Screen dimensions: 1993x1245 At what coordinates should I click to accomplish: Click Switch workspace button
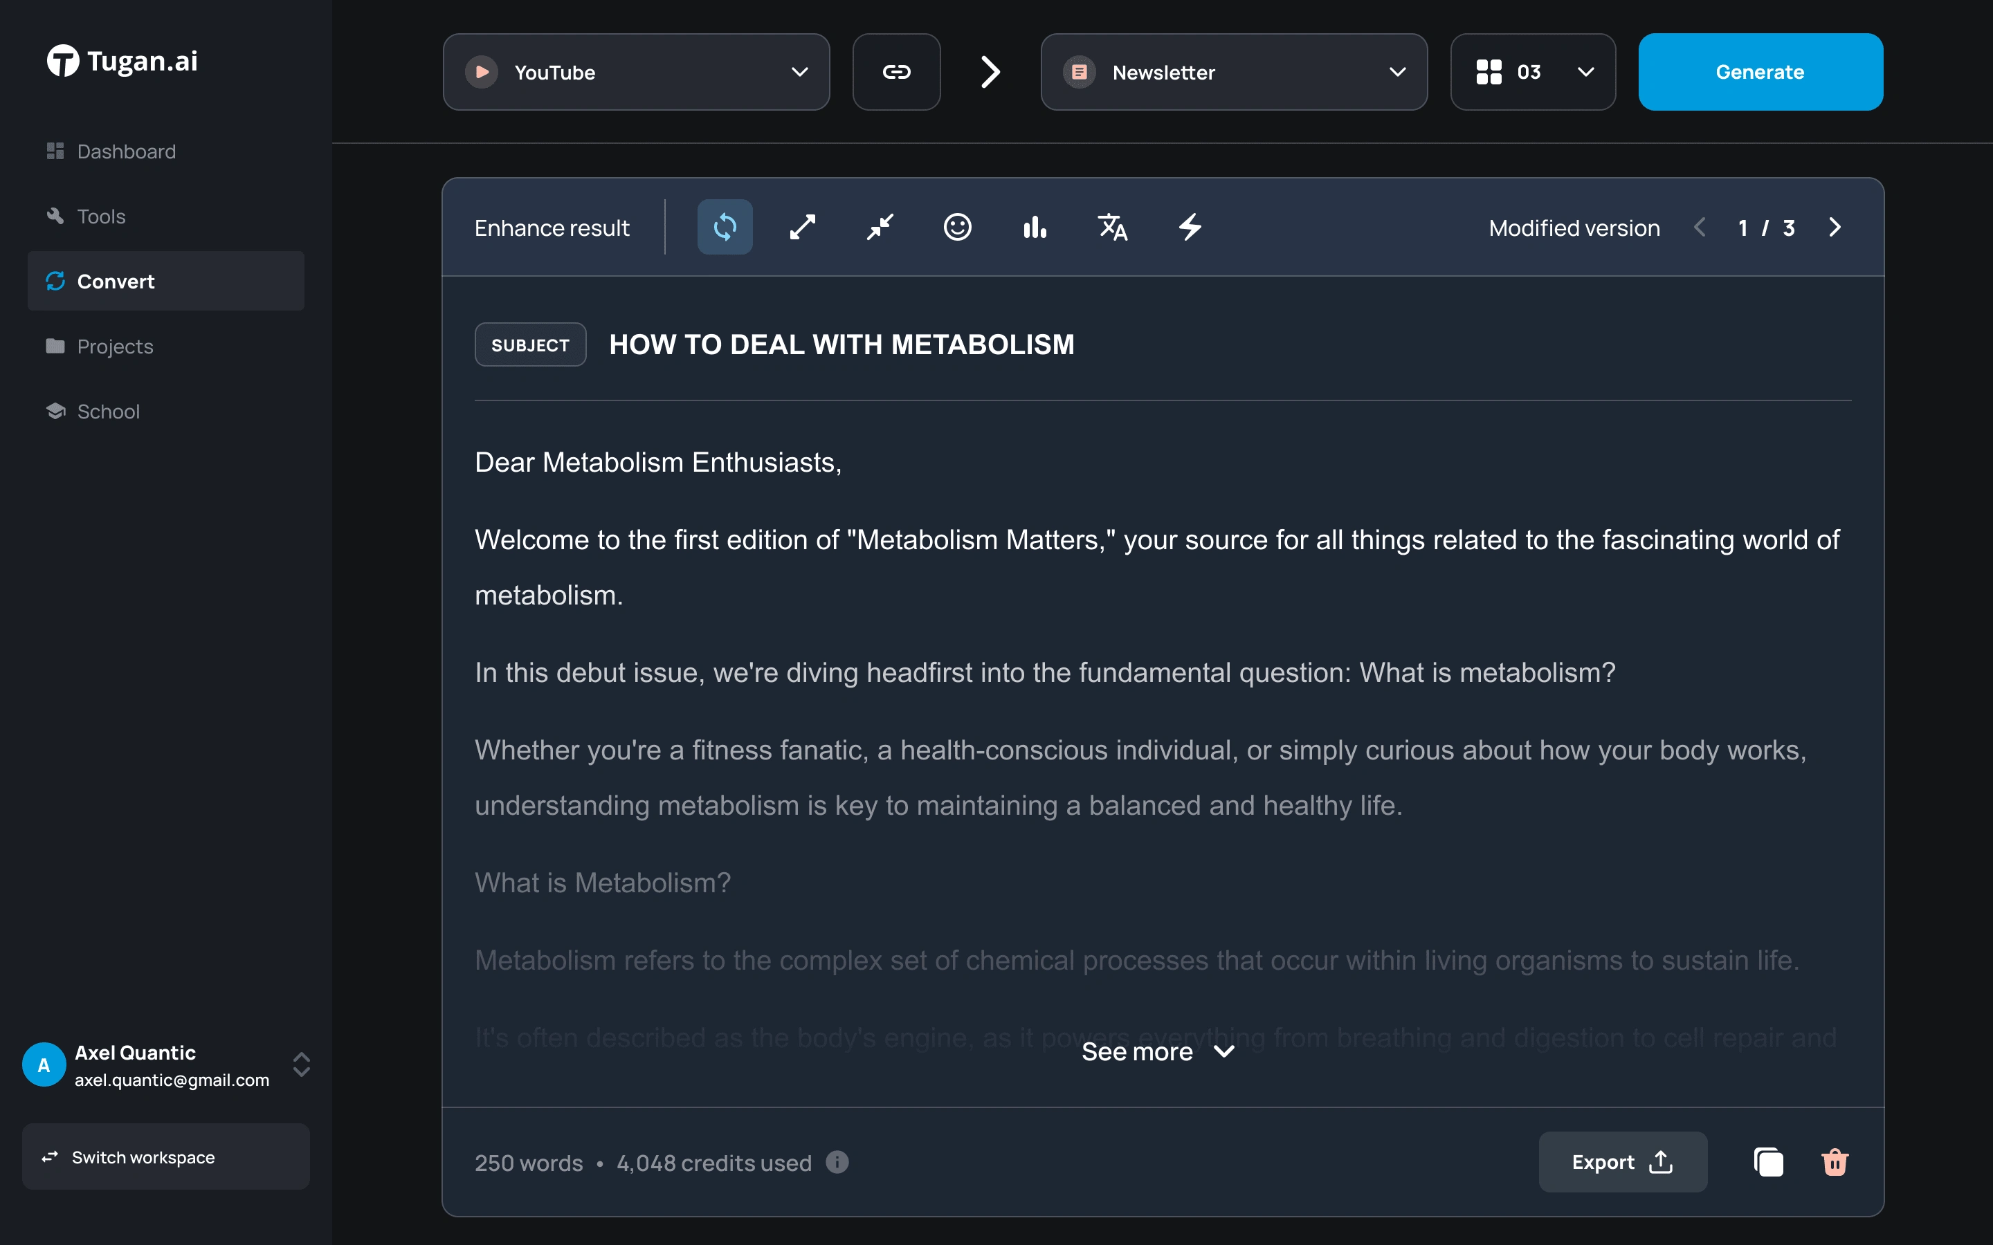pos(165,1157)
